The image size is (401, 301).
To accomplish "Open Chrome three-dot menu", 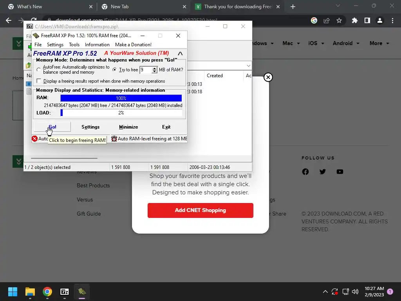I will [392, 20].
